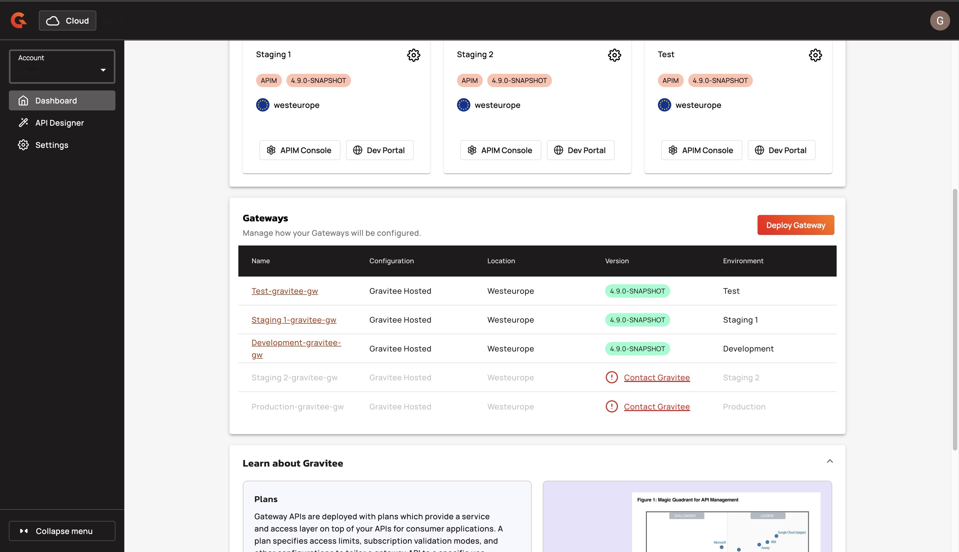The height and width of the screenshot is (552, 959).
Task: Click the Deploy Gateway button
Action: tap(795, 225)
